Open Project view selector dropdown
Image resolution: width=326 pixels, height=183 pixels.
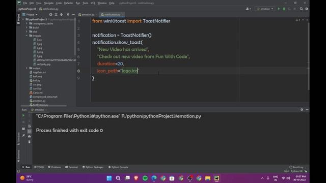[30, 15]
